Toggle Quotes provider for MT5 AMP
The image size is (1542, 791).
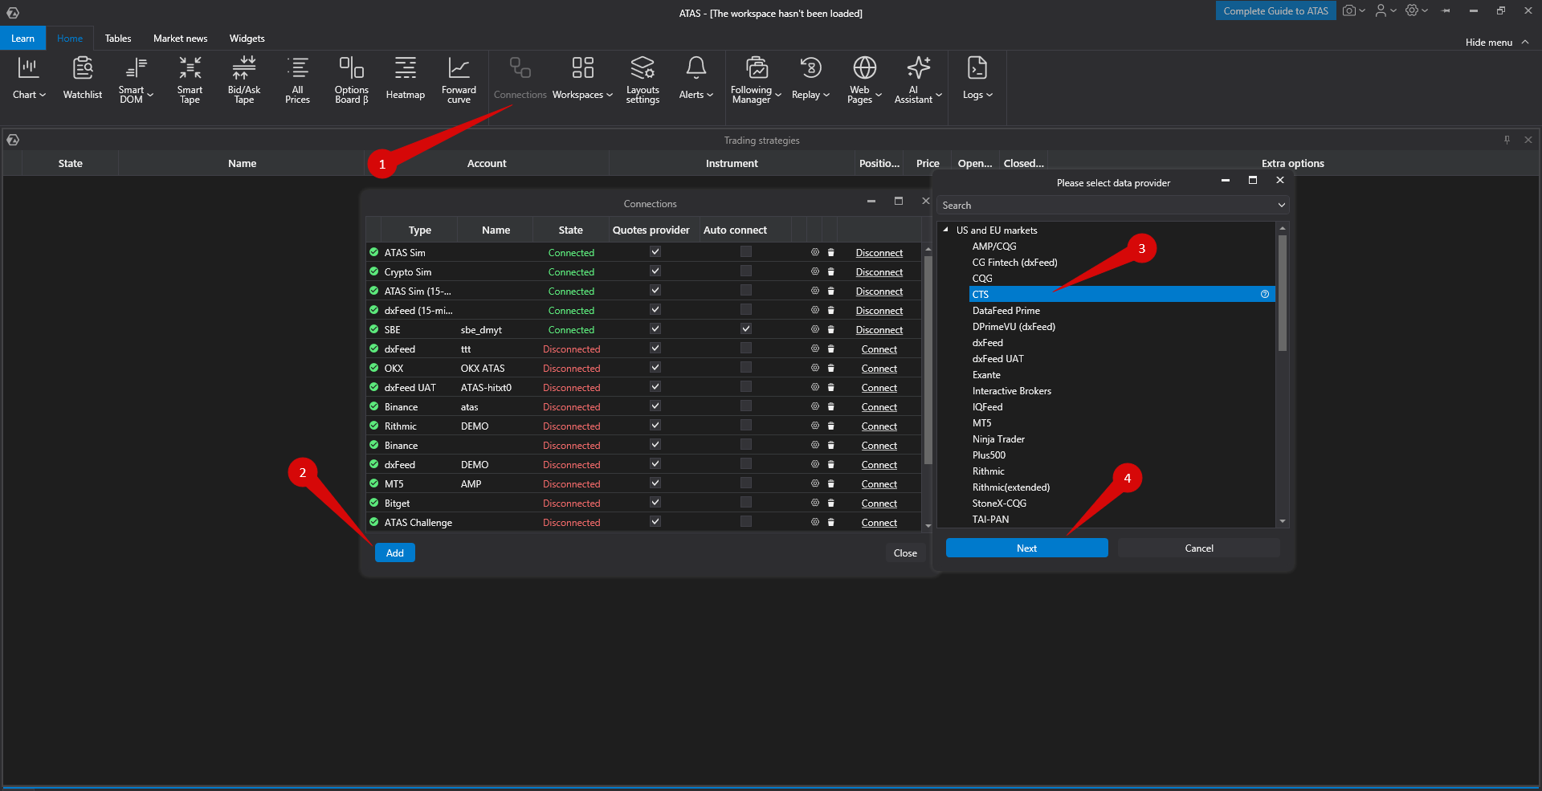click(x=655, y=483)
